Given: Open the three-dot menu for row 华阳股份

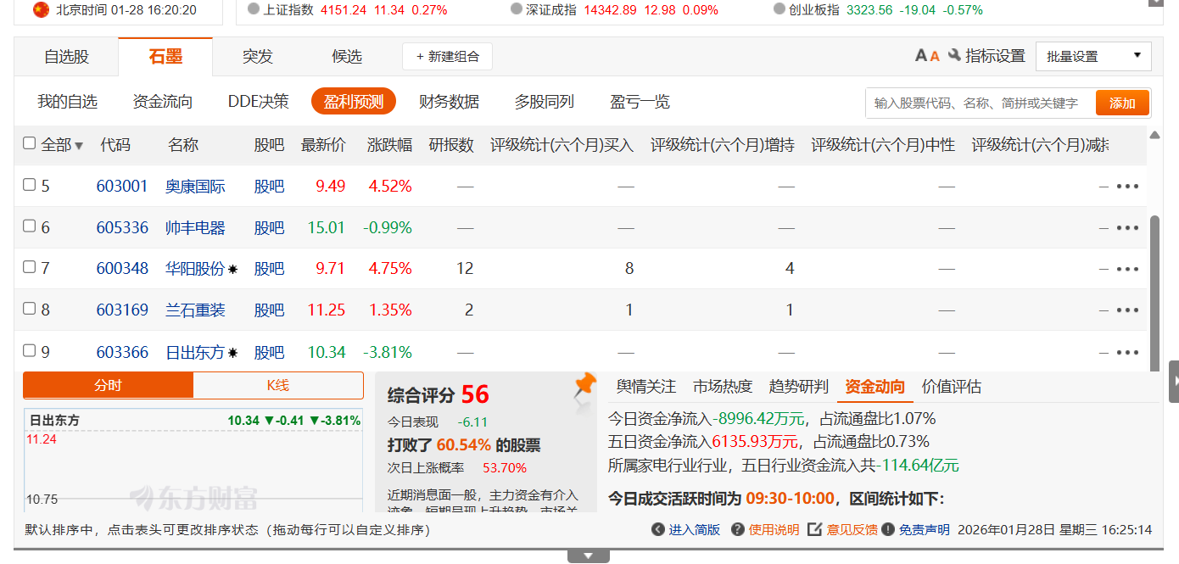Looking at the screenshot, I should 1127,269.
